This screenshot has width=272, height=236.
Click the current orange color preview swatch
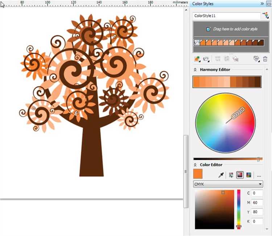[198, 173]
